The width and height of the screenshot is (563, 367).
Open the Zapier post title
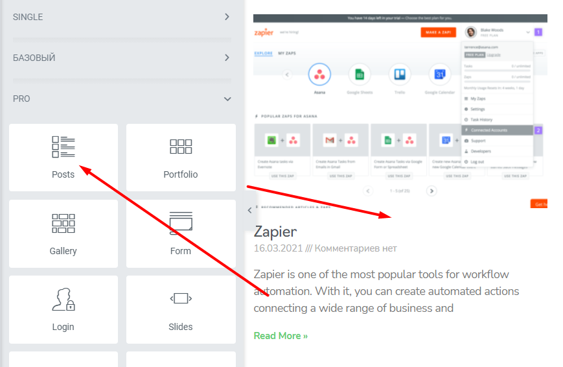(x=275, y=232)
